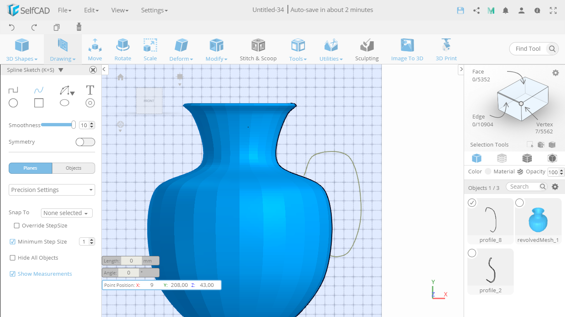
Task: Select the Rotate tool
Action: (123, 50)
